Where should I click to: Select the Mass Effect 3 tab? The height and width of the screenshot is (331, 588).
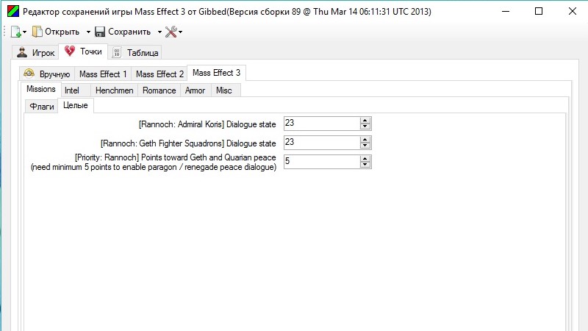[216, 73]
